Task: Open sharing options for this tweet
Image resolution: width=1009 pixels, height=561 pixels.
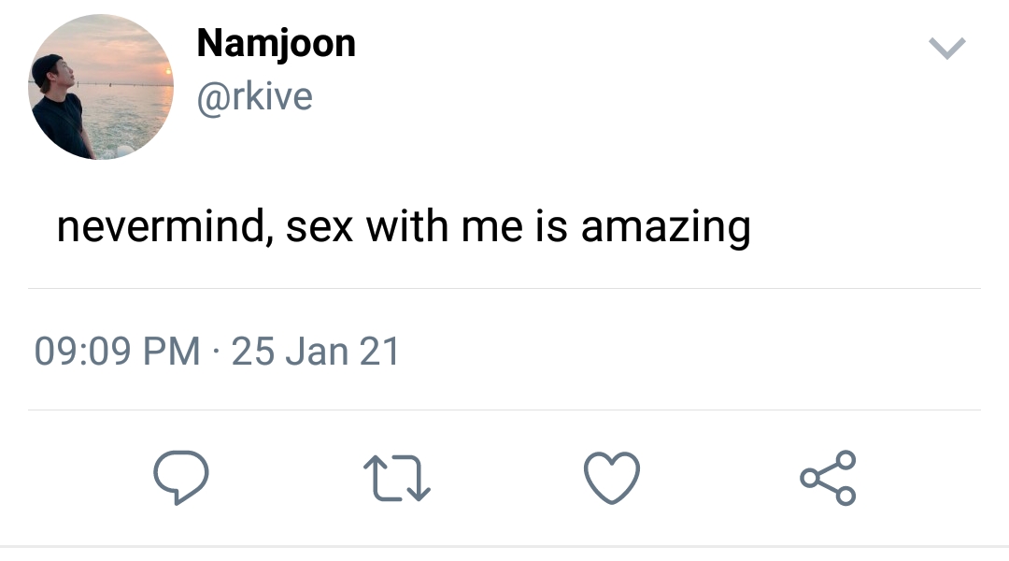Action: coord(828,478)
